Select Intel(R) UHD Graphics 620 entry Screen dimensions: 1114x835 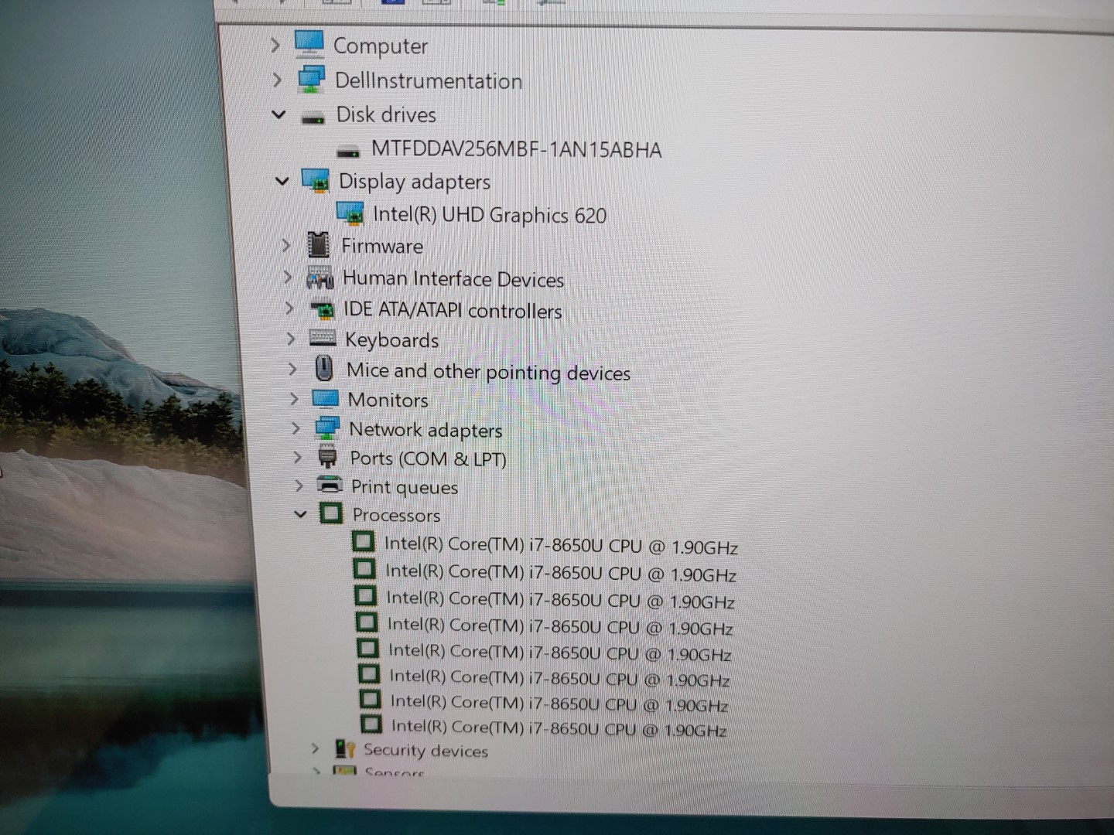[490, 215]
